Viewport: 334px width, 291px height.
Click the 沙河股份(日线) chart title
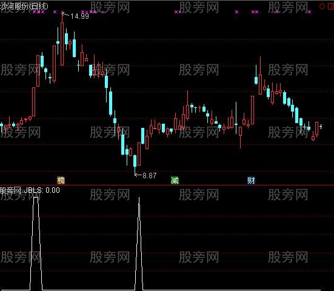(x=24, y=7)
